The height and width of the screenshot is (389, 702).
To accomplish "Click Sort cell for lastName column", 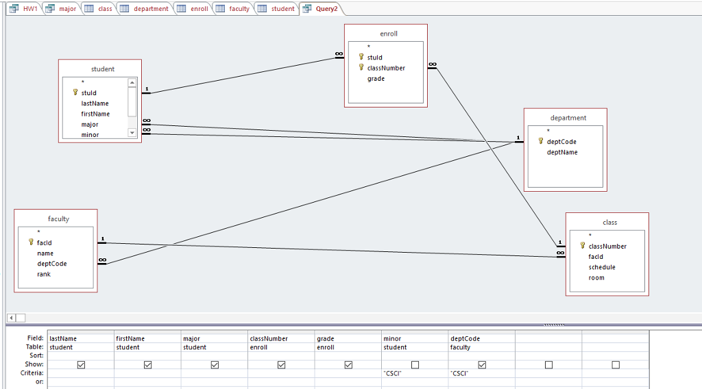I will pyautogui.click(x=81, y=356).
